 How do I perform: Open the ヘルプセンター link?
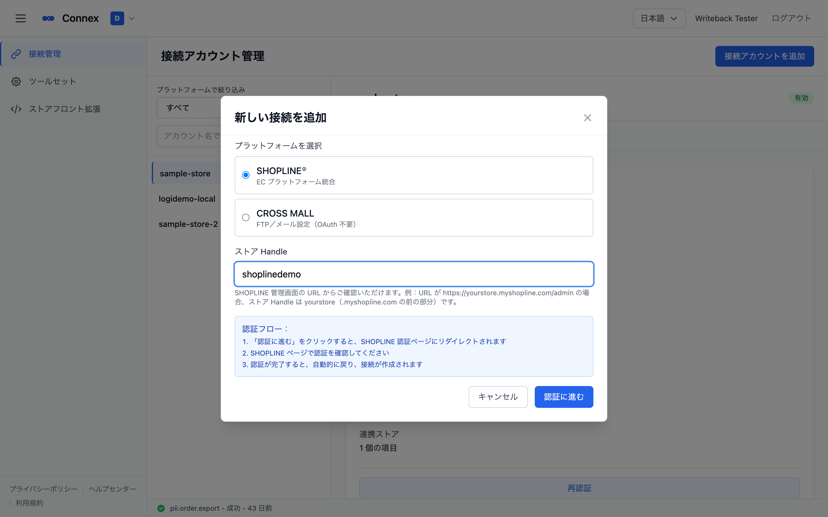(x=113, y=489)
